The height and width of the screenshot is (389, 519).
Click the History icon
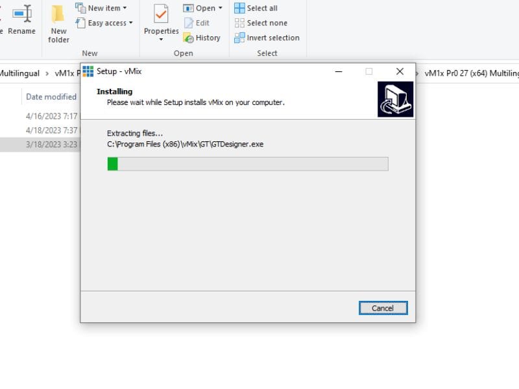click(x=189, y=38)
